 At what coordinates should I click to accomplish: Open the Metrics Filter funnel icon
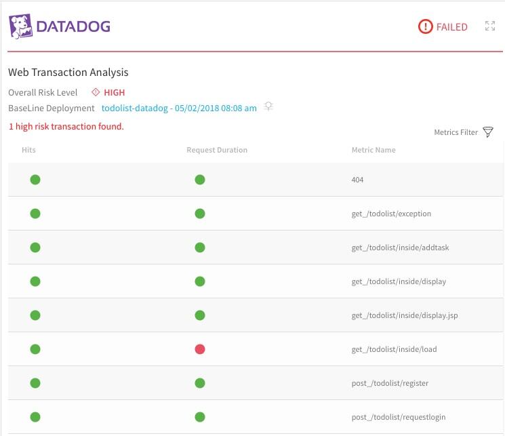click(x=488, y=132)
